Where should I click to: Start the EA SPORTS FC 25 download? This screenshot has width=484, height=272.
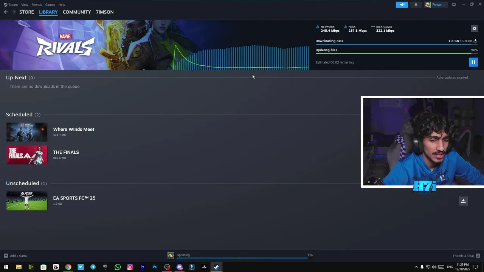coord(463,201)
